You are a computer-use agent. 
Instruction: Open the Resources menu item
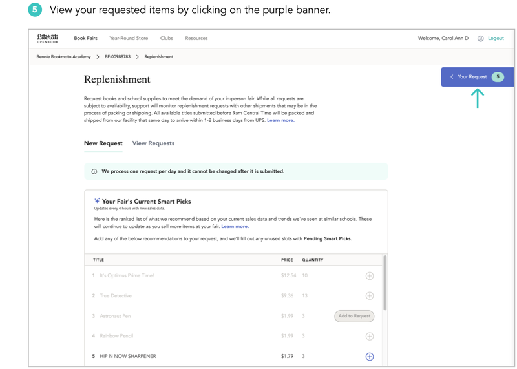196,38
